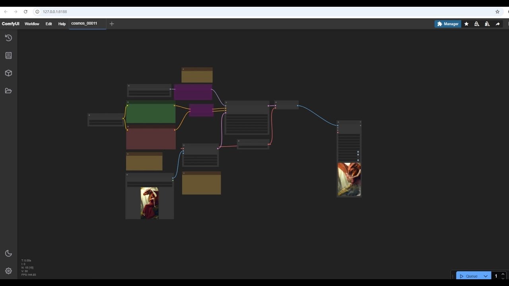Click the star favorites icon

coord(466,24)
